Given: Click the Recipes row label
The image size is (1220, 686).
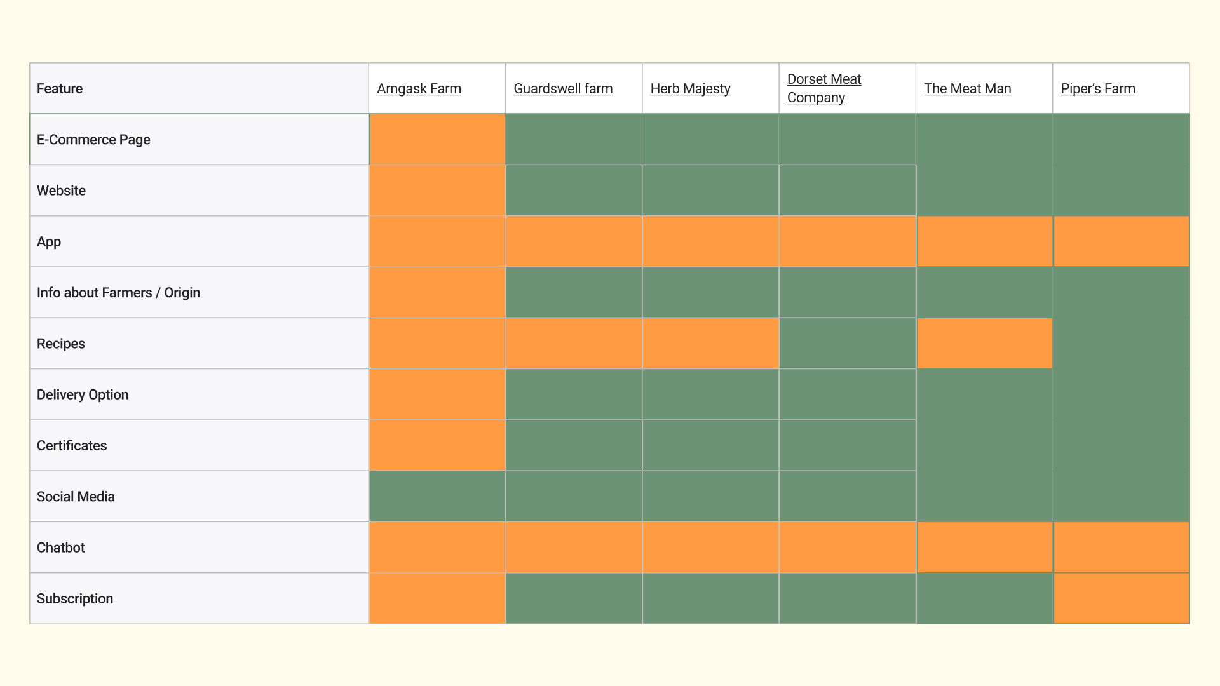Looking at the screenshot, I should click(x=60, y=344).
